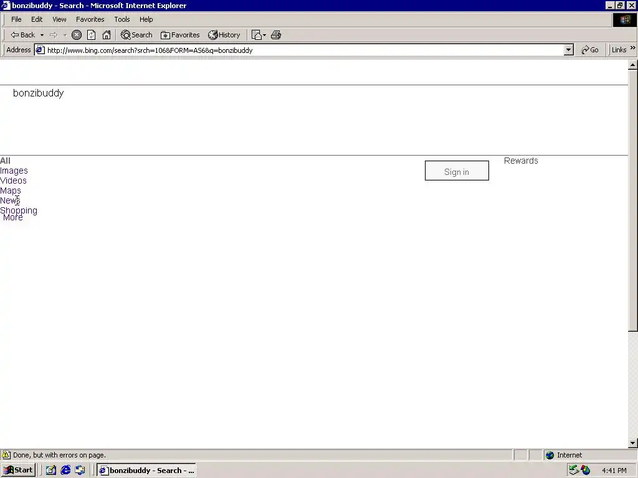Open the Videos results link
This screenshot has height=478, width=638.
[x=13, y=180]
